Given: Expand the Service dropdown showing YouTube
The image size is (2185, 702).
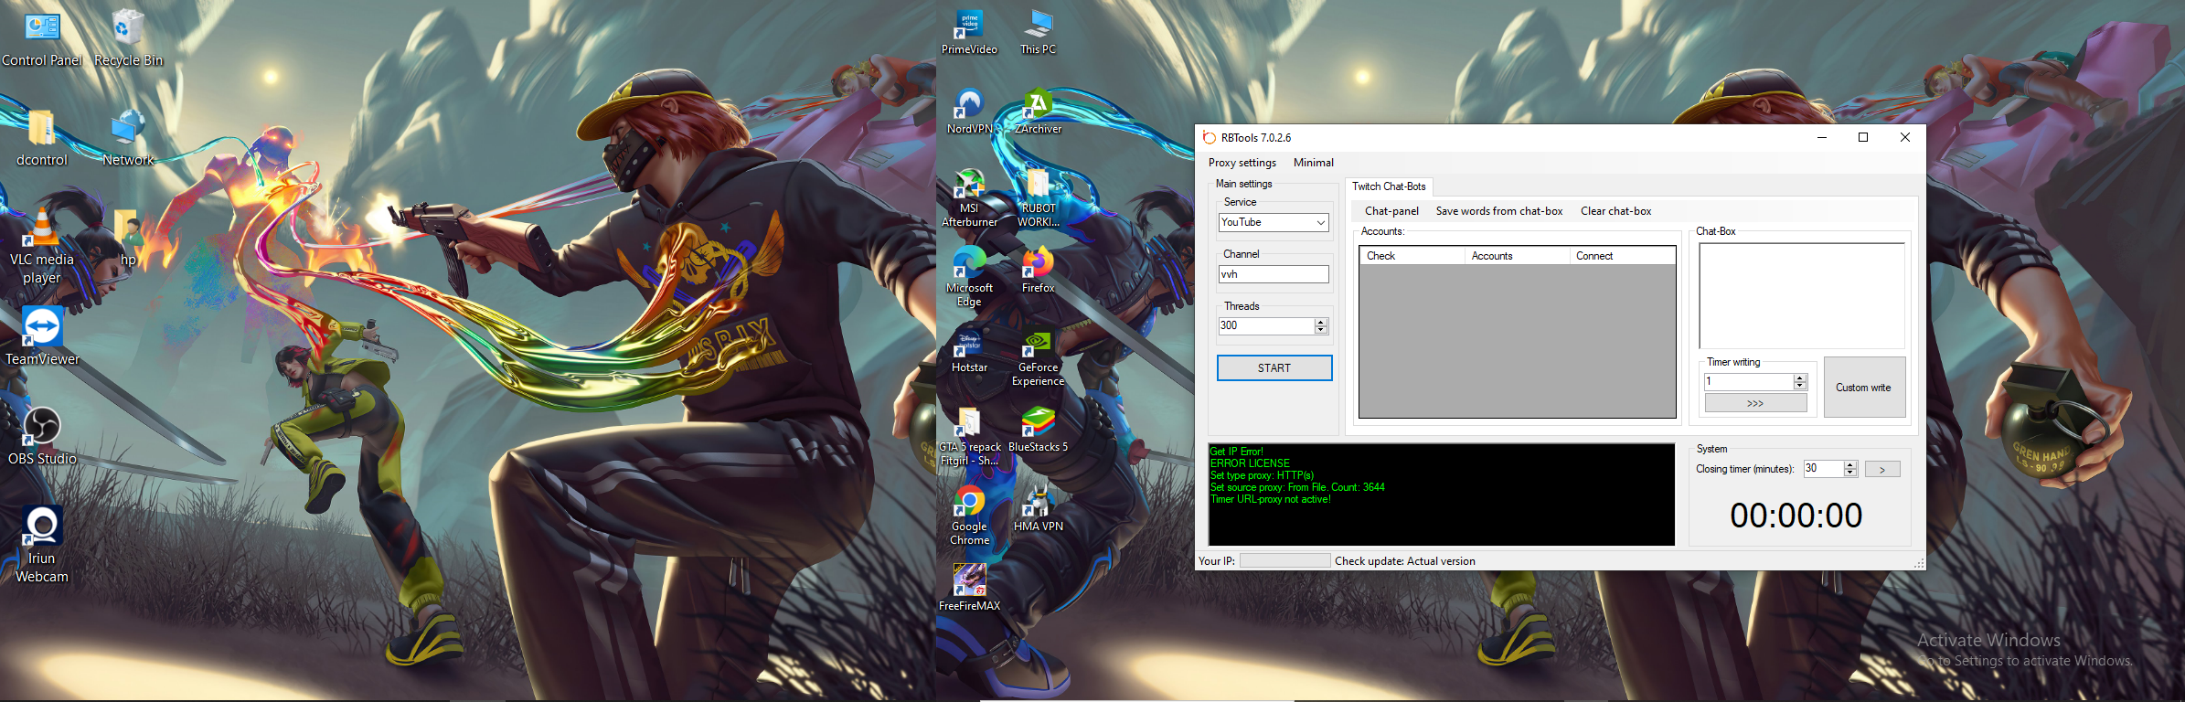Looking at the screenshot, I should [x=1320, y=222].
